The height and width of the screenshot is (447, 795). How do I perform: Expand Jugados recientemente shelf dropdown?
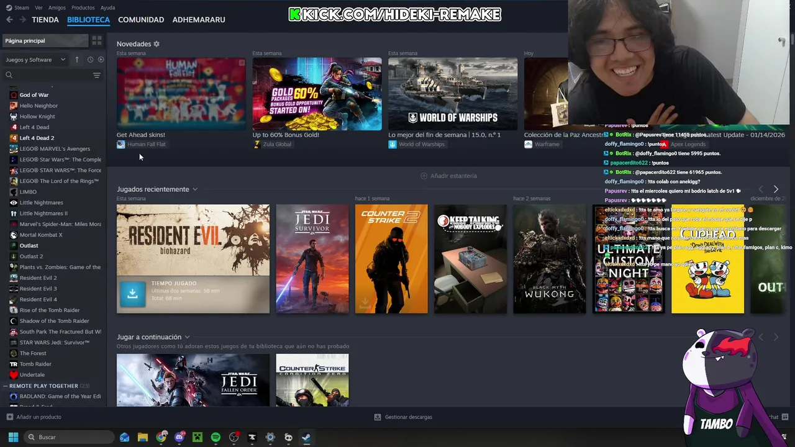(x=194, y=189)
